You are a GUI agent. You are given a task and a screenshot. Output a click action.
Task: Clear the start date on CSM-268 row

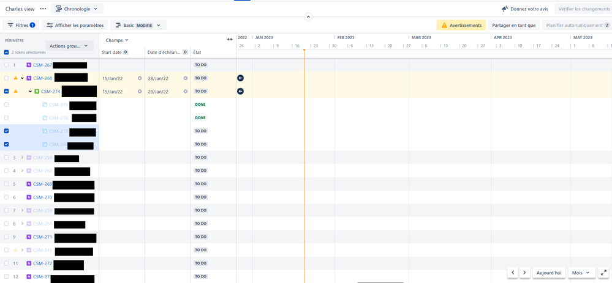click(140, 78)
